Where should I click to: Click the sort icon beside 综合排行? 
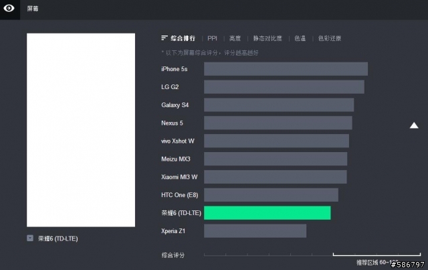(x=164, y=38)
